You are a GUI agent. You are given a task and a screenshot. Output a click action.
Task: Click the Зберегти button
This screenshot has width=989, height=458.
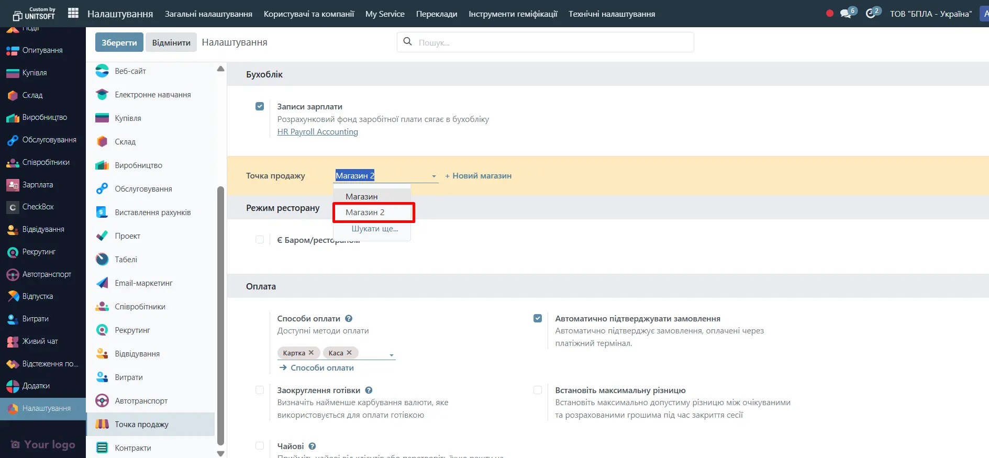(x=119, y=42)
